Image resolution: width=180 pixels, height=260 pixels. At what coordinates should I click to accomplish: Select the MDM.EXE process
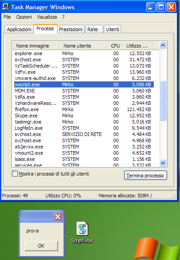point(84,91)
